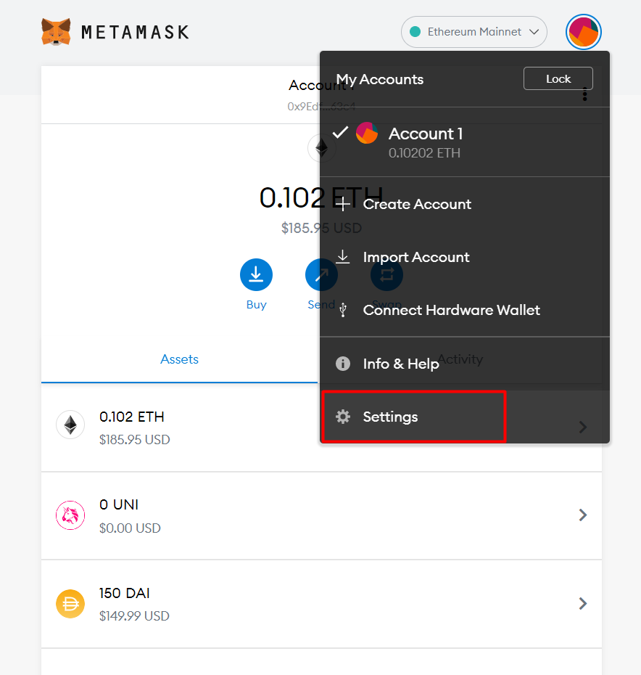Click the DAI token icon

coord(70,603)
